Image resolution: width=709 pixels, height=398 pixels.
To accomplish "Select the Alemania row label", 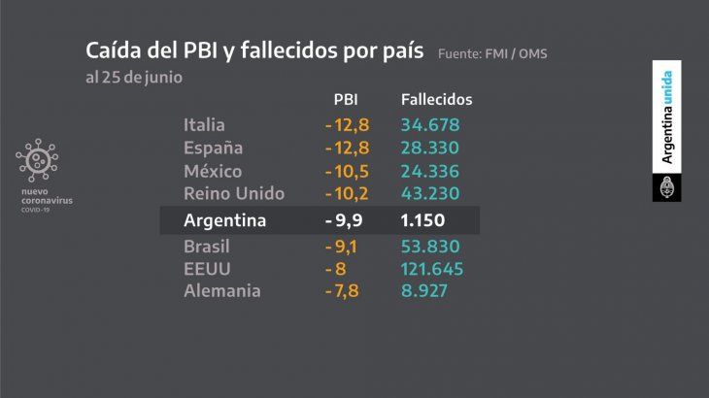I will tap(222, 292).
